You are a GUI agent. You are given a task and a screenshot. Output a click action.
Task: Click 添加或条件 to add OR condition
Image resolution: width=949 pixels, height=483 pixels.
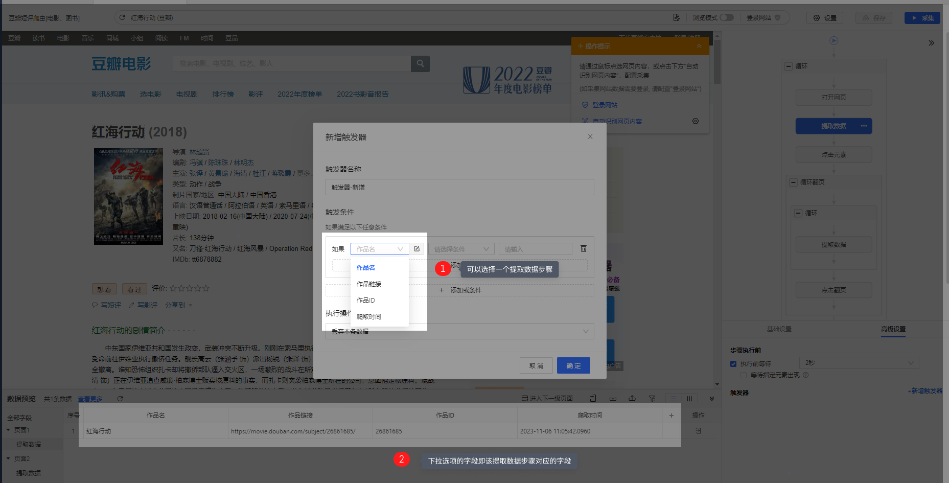[459, 290]
